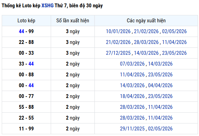199x136 pixels.
Task: Open date 21/02/2026 in the 44 - 99 row
Action: (x=146, y=31)
